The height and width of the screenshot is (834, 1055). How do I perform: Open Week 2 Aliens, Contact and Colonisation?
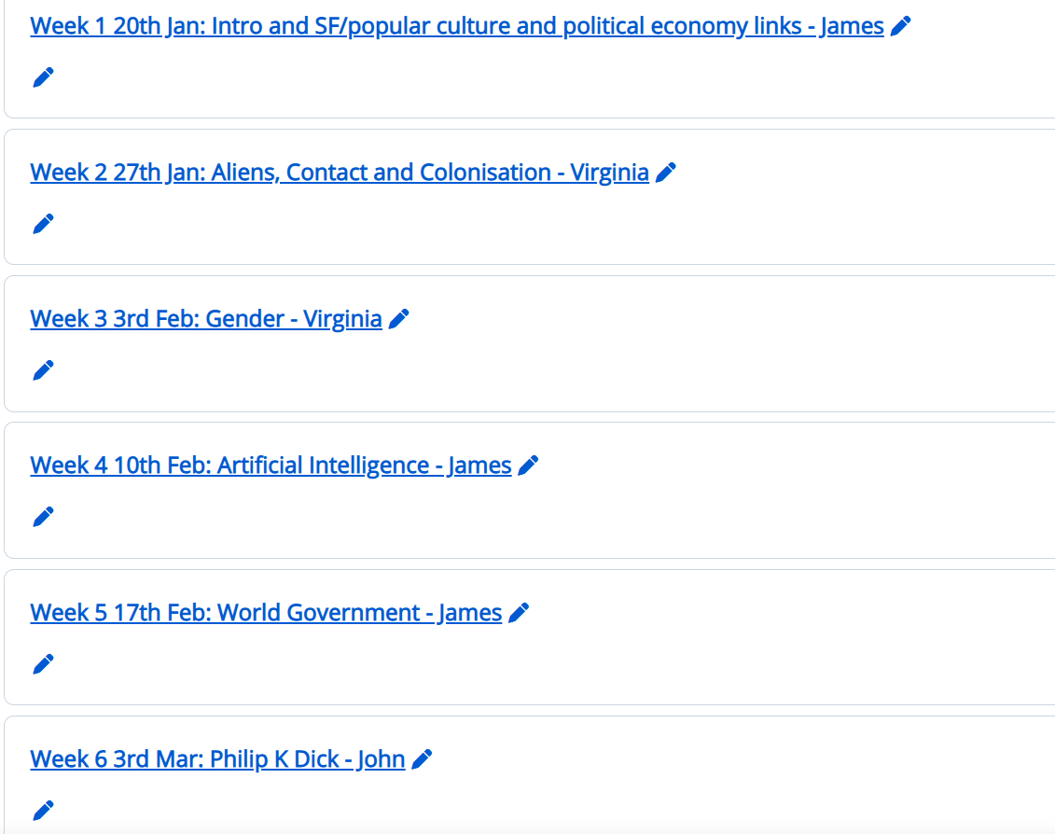click(x=340, y=173)
